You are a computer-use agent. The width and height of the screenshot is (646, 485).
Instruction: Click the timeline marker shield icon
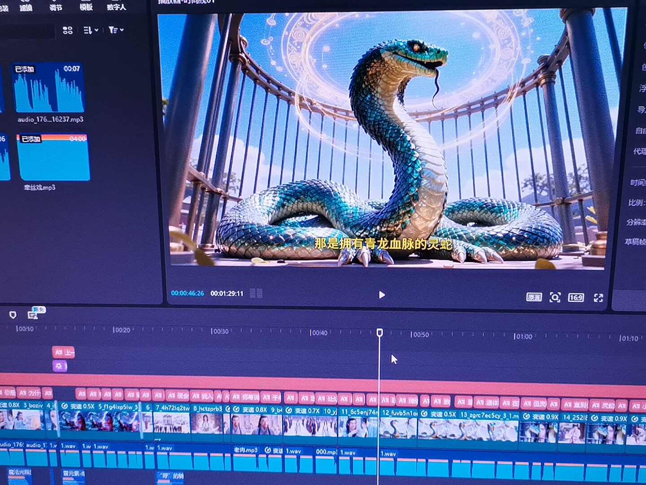pos(13,315)
